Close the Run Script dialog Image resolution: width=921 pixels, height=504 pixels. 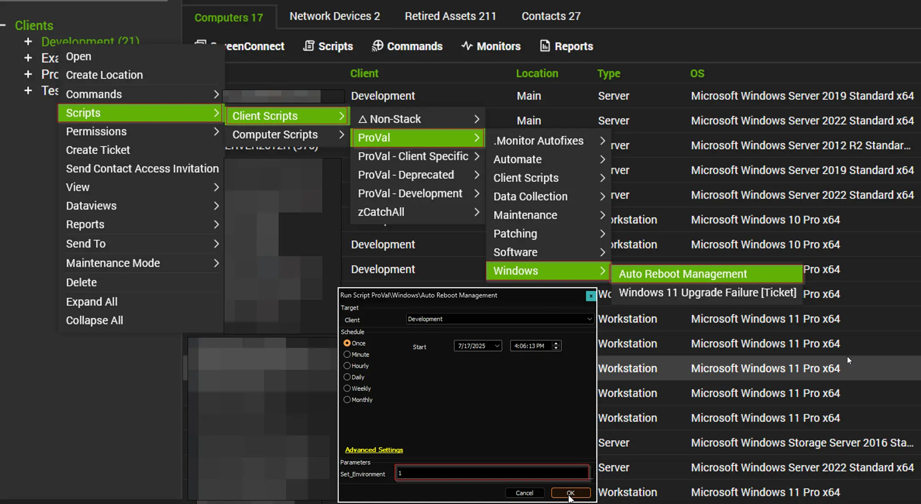point(591,296)
